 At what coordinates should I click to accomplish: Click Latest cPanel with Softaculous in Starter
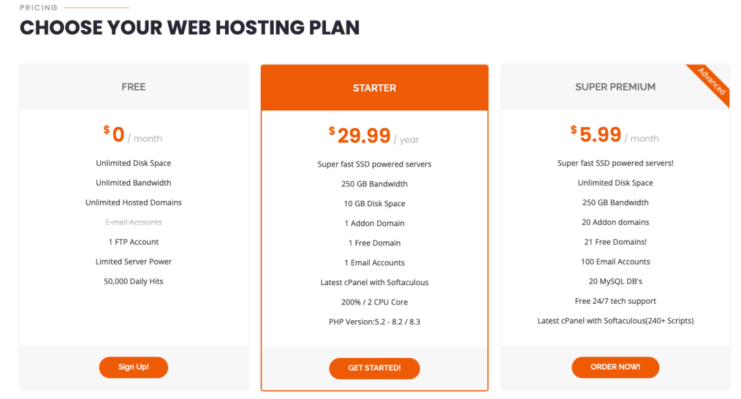click(x=375, y=282)
